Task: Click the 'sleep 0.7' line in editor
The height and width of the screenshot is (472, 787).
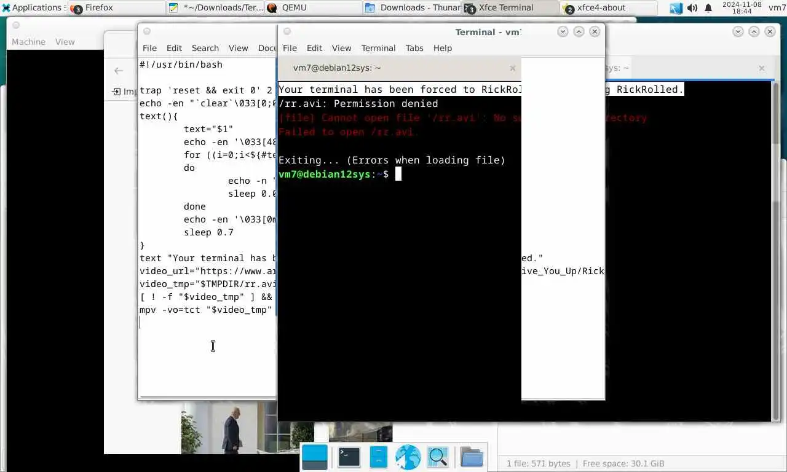Action: 208,232
